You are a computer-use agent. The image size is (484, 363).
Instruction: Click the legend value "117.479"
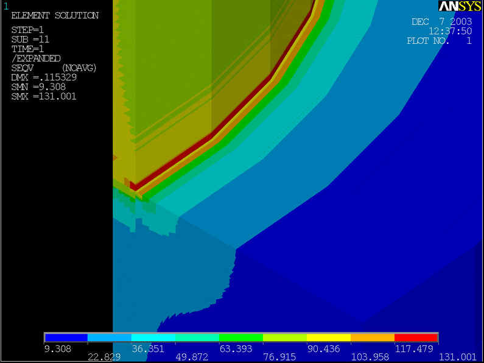[x=414, y=349]
